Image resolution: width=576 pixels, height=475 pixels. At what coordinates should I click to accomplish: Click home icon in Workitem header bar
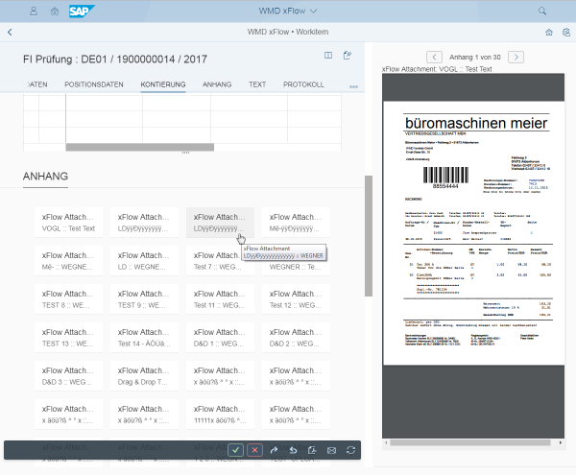[x=549, y=33]
